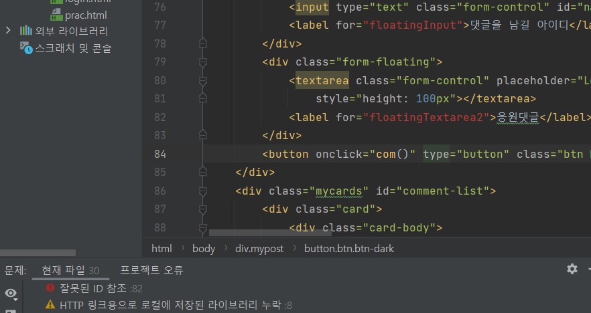The width and height of the screenshot is (591, 313).
Task: Switch to 프로젝트 오류 tab
Action: (151, 270)
